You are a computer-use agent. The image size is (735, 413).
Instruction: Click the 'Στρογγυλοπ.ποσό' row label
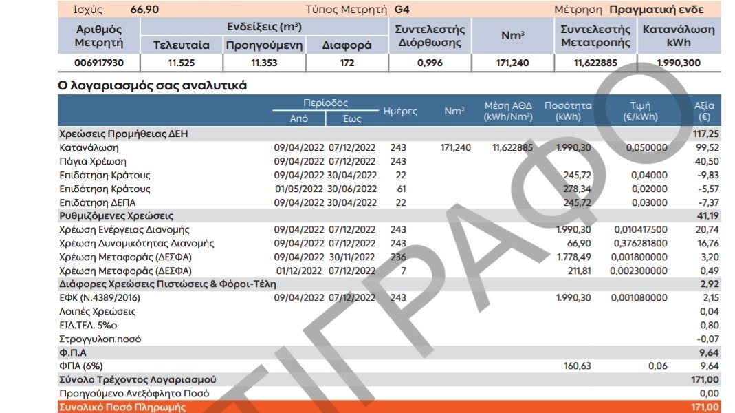click(x=100, y=339)
